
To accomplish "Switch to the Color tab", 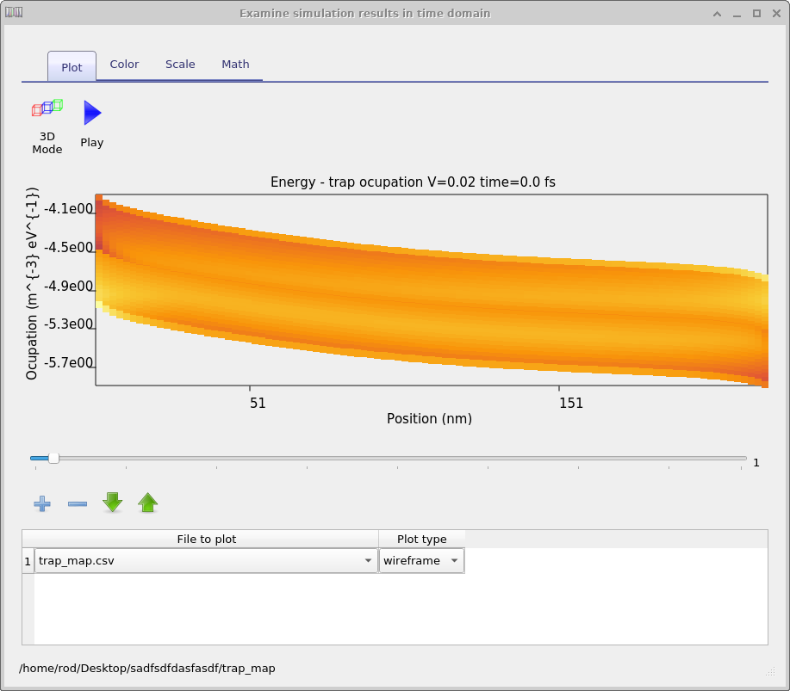I will pos(124,65).
